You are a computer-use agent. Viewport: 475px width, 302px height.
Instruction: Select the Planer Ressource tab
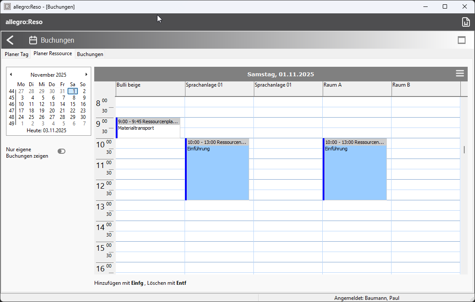tap(52, 54)
